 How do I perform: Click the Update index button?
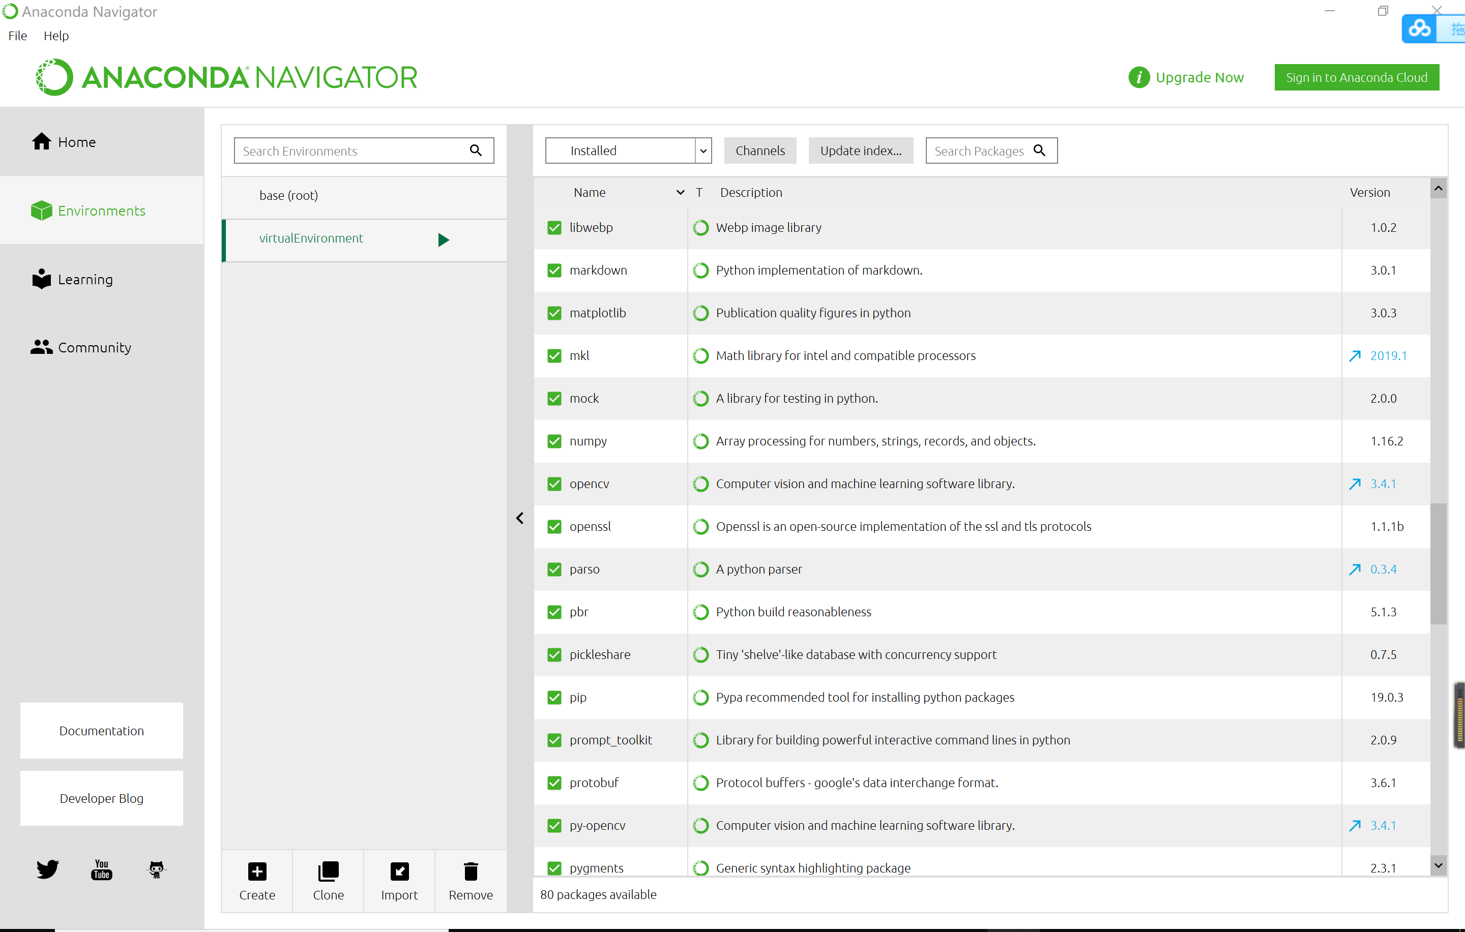pyautogui.click(x=861, y=151)
